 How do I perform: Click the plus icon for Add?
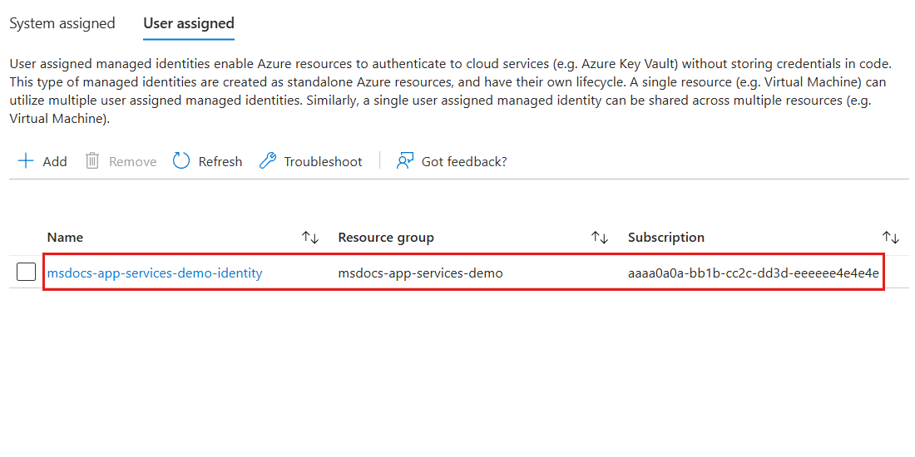(27, 161)
